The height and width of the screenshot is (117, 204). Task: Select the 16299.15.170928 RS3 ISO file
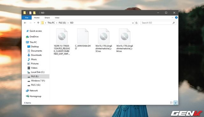point(62,42)
